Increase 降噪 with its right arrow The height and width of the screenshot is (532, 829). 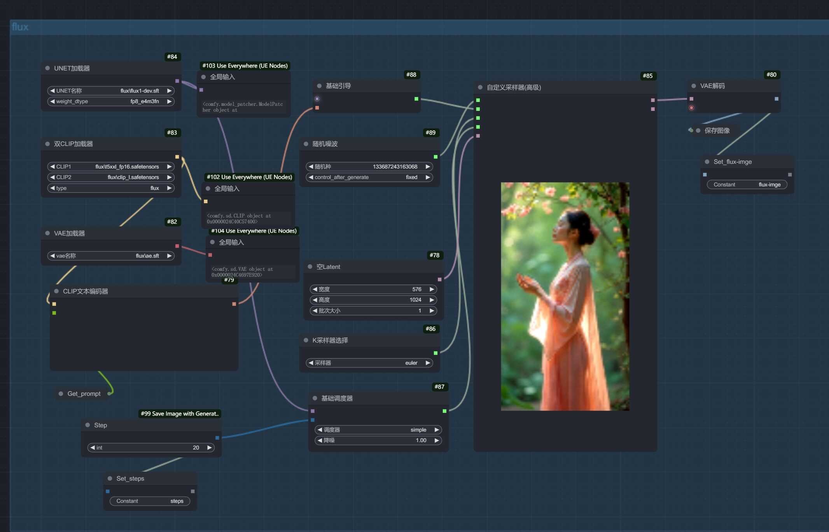(x=437, y=440)
